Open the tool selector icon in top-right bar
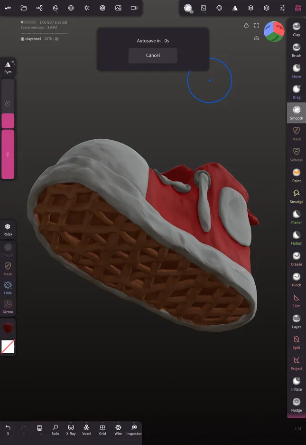 [188, 8]
